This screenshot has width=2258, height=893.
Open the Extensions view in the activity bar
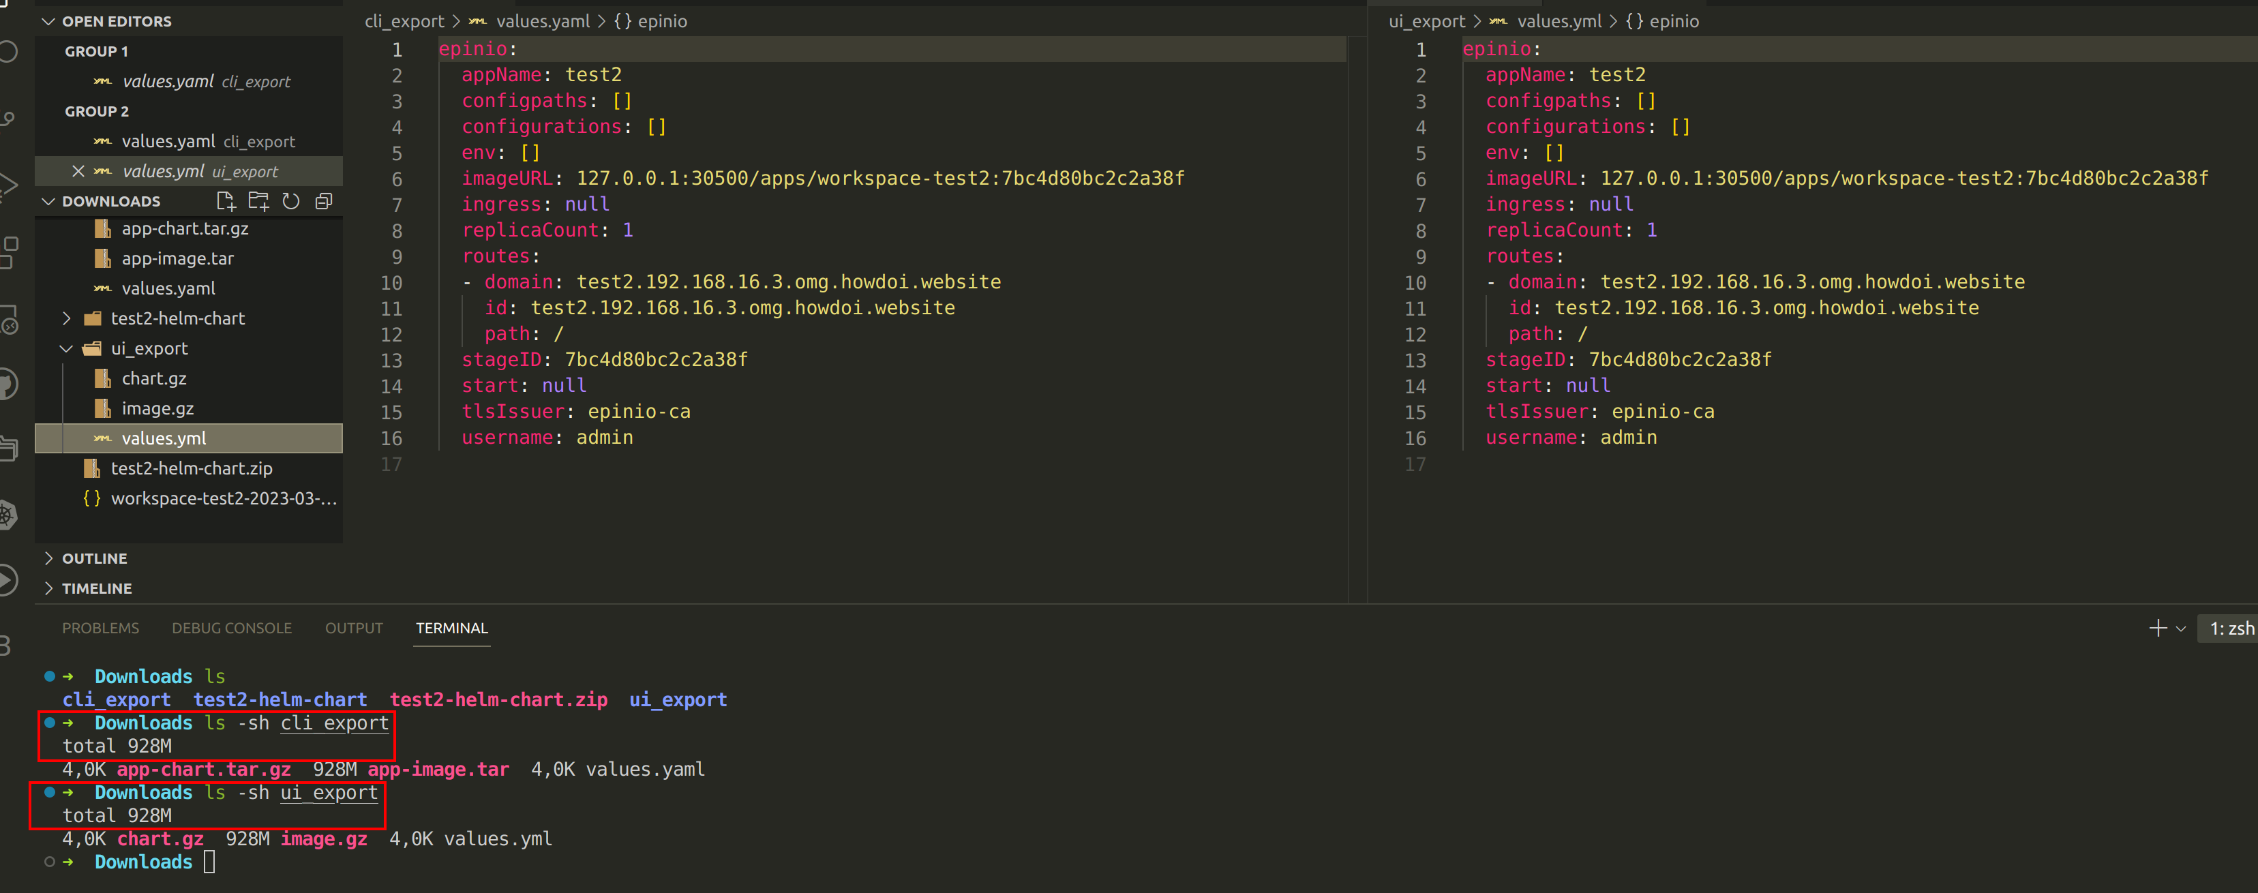coord(9,252)
